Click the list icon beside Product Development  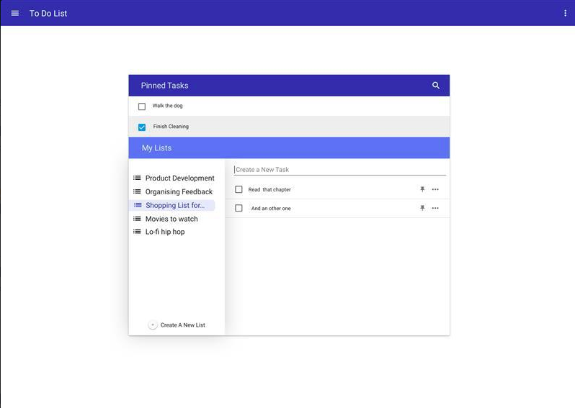coord(137,178)
